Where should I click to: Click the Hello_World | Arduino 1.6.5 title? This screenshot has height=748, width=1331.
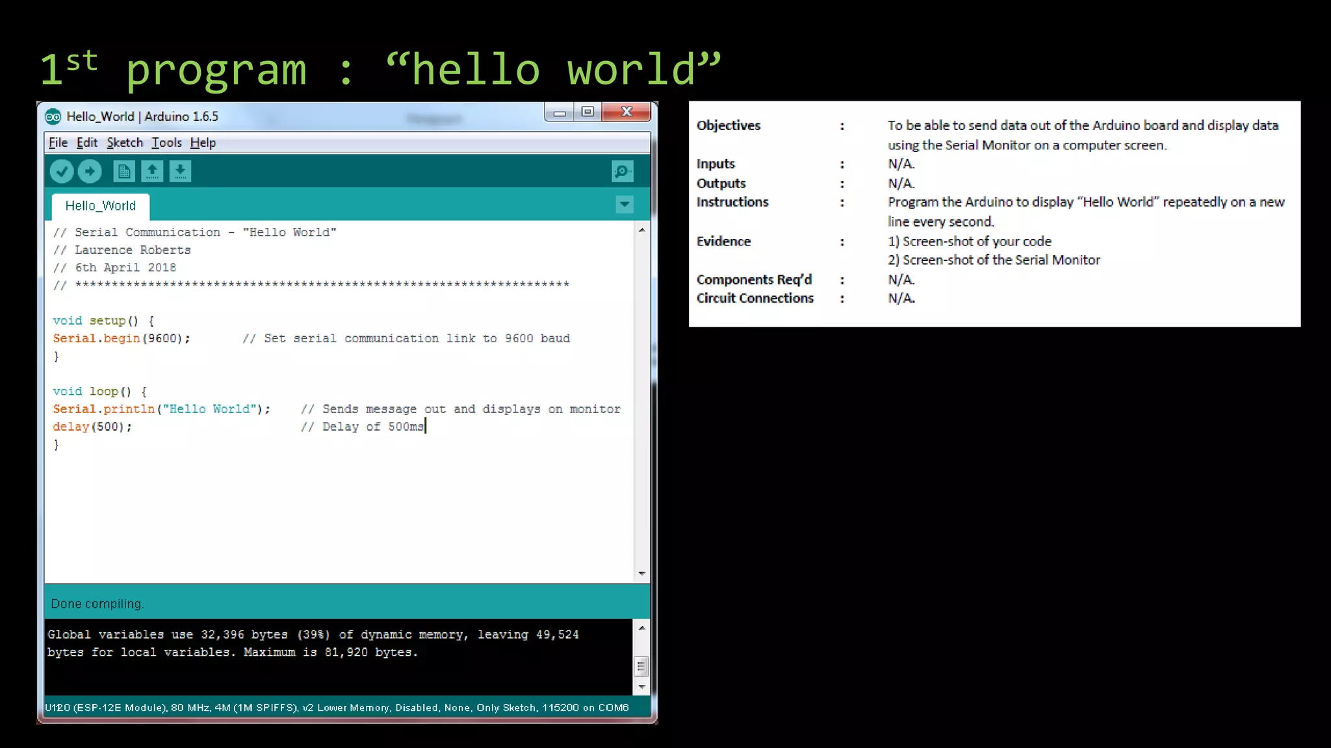click(142, 117)
